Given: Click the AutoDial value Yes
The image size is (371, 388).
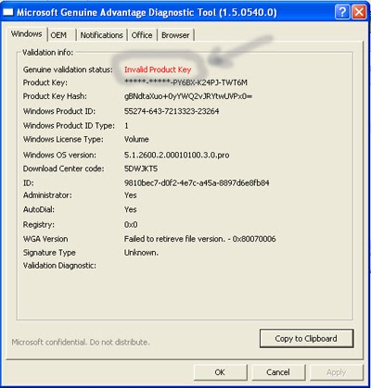Looking at the screenshot, I should pyautogui.click(x=131, y=209).
